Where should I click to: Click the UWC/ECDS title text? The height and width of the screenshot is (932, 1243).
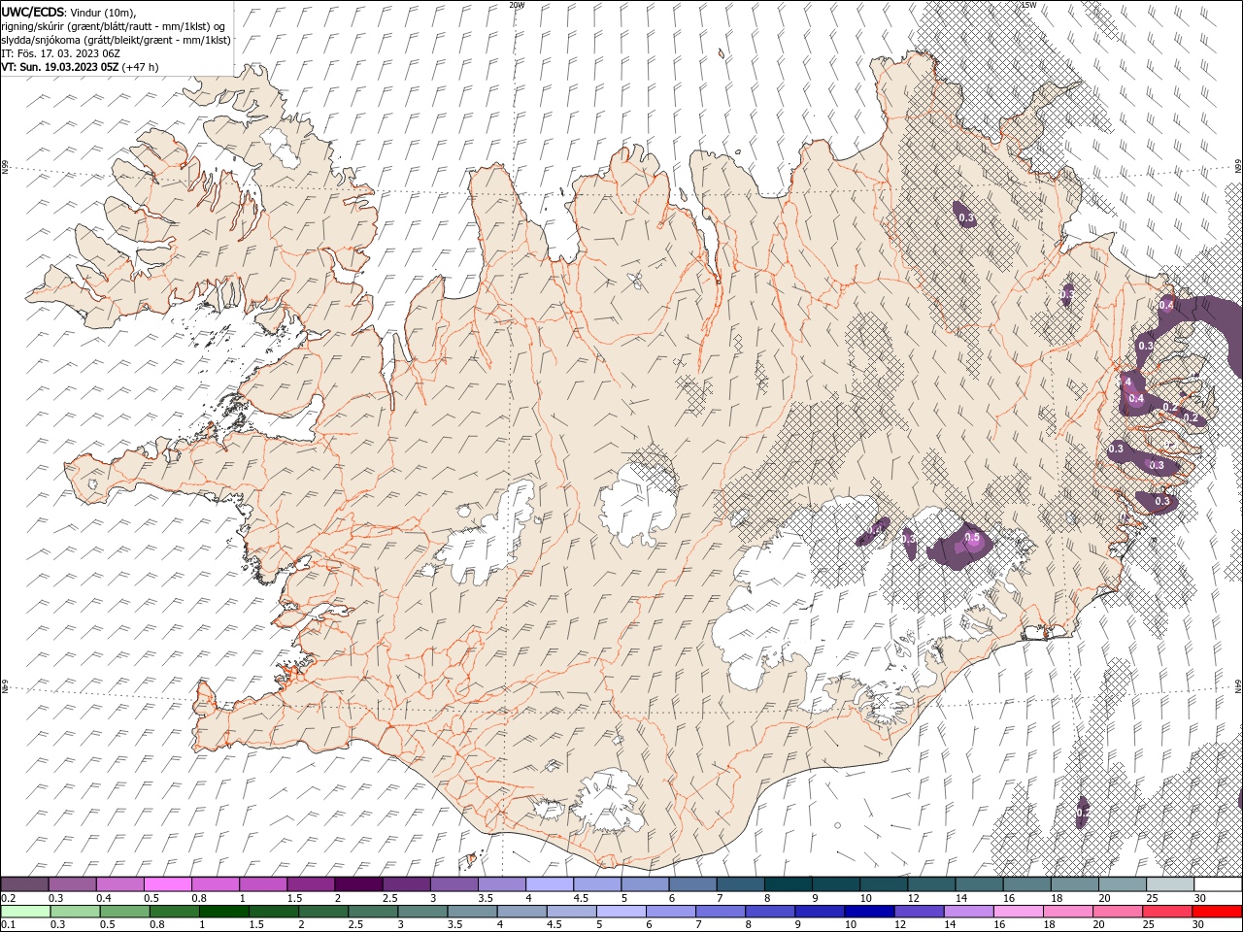33,12
